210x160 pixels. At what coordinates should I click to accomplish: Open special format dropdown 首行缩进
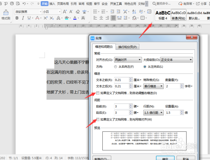(x=153, y=86)
